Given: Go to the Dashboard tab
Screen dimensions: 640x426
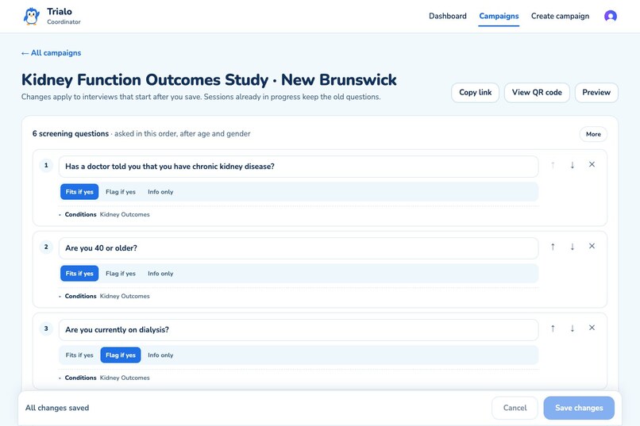Looking at the screenshot, I should 447,17.
